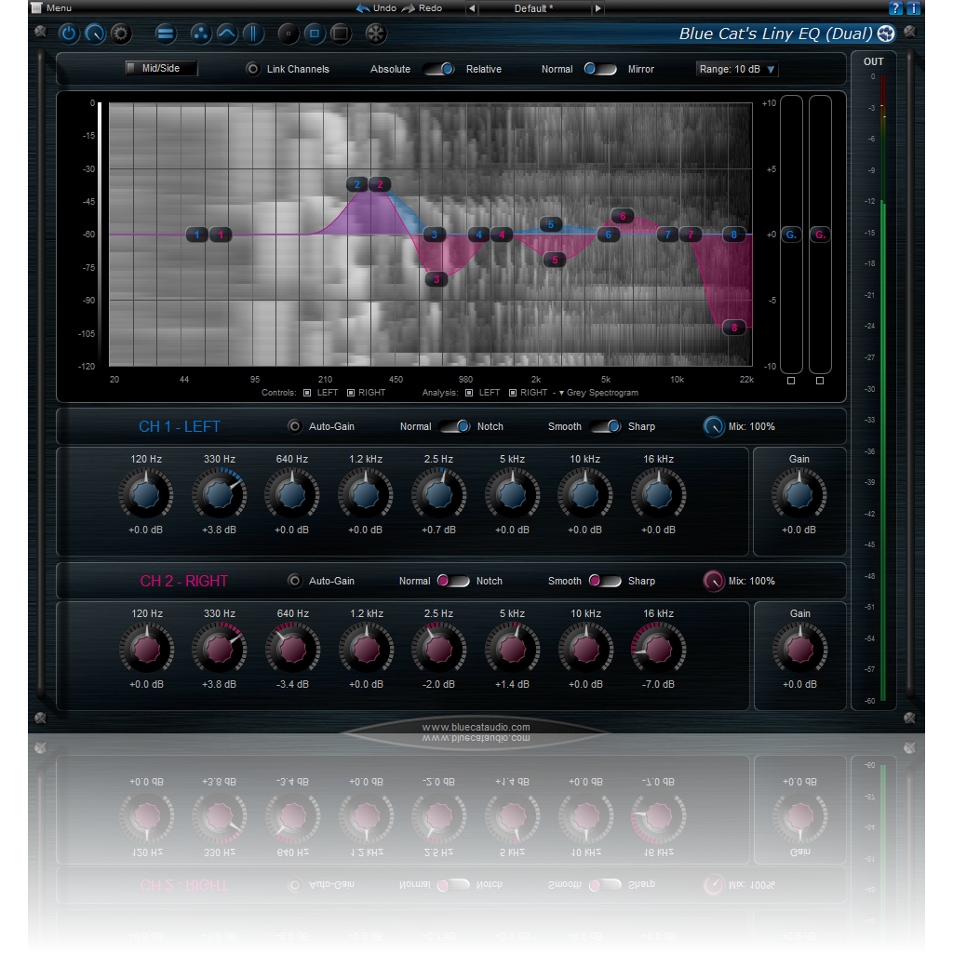The width and height of the screenshot is (953, 953).
Task: Enable Mirror mode for channels
Action: (x=600, y=69)
